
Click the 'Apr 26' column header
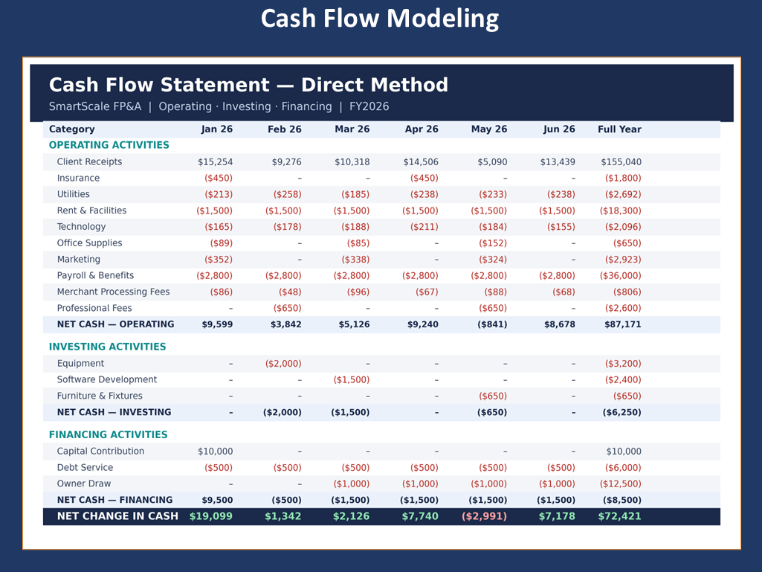pyautogui.click(x=422, y=129)
